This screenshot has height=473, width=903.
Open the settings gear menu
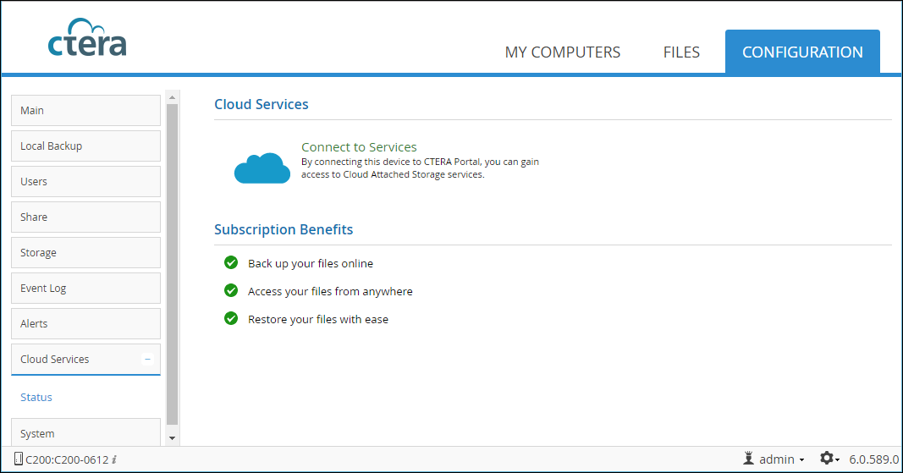click(x=829, y=459)
